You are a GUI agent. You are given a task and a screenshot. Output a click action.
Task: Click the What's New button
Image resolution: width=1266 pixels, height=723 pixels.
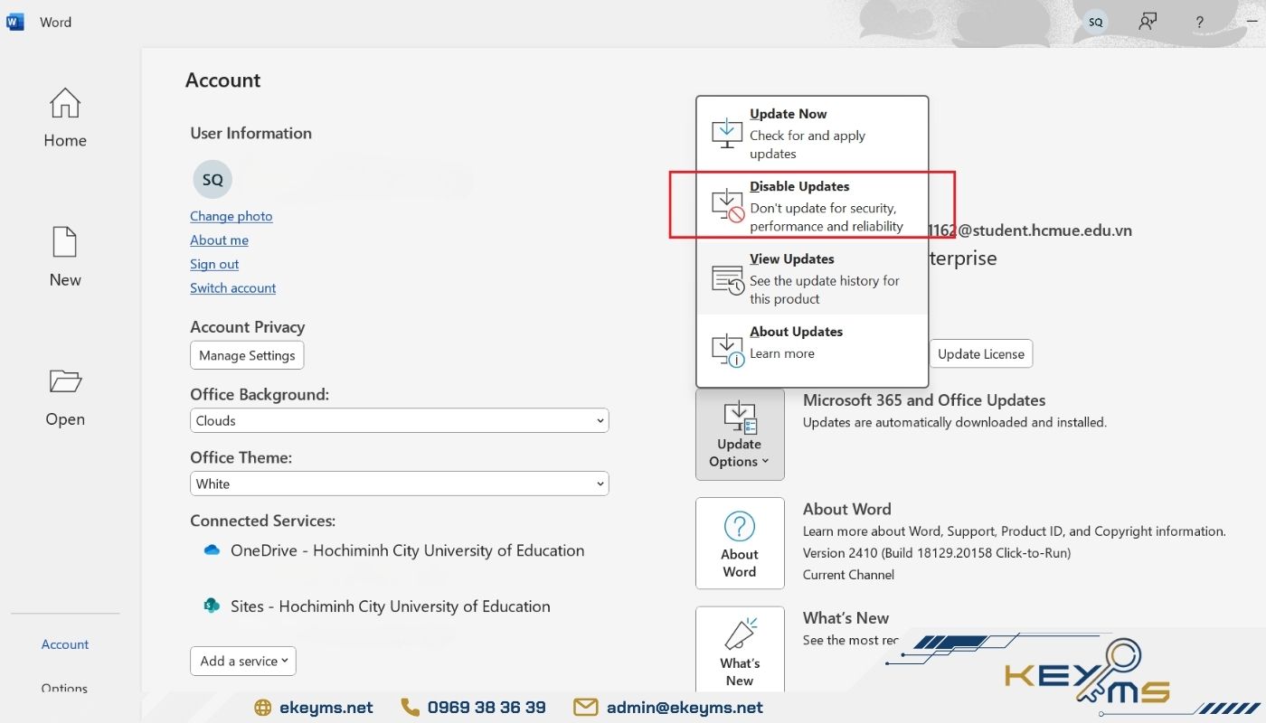740,649
